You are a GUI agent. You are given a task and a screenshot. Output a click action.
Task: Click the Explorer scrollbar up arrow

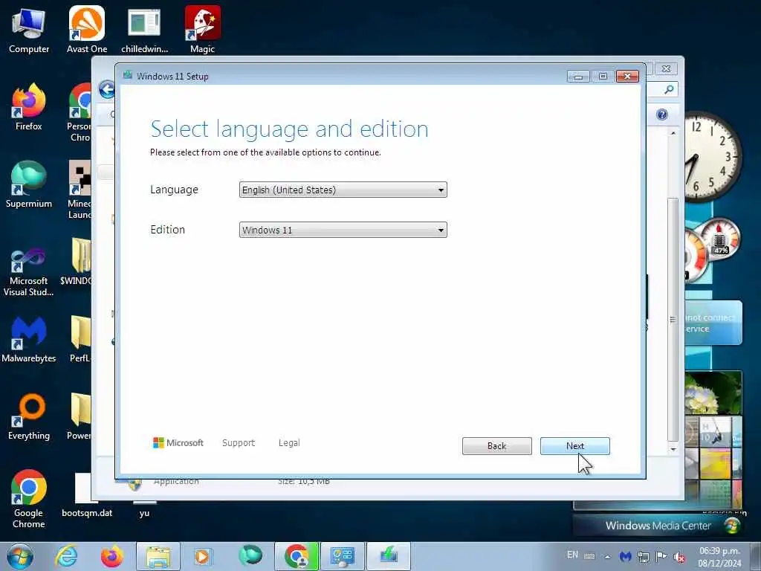673,132
